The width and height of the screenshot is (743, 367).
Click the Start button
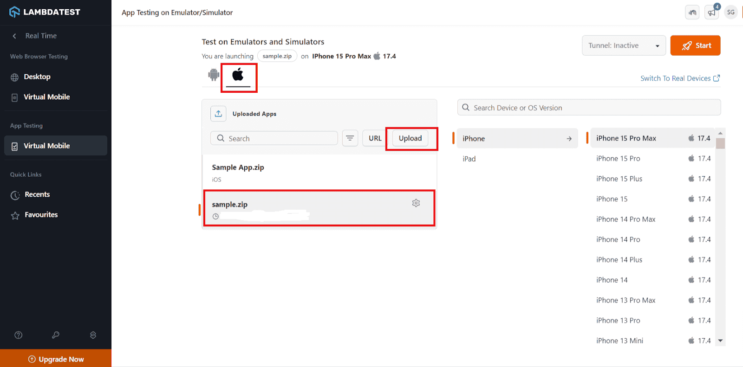695,45
